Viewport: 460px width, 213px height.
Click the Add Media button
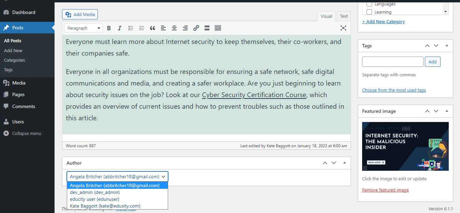click(80, 14)
